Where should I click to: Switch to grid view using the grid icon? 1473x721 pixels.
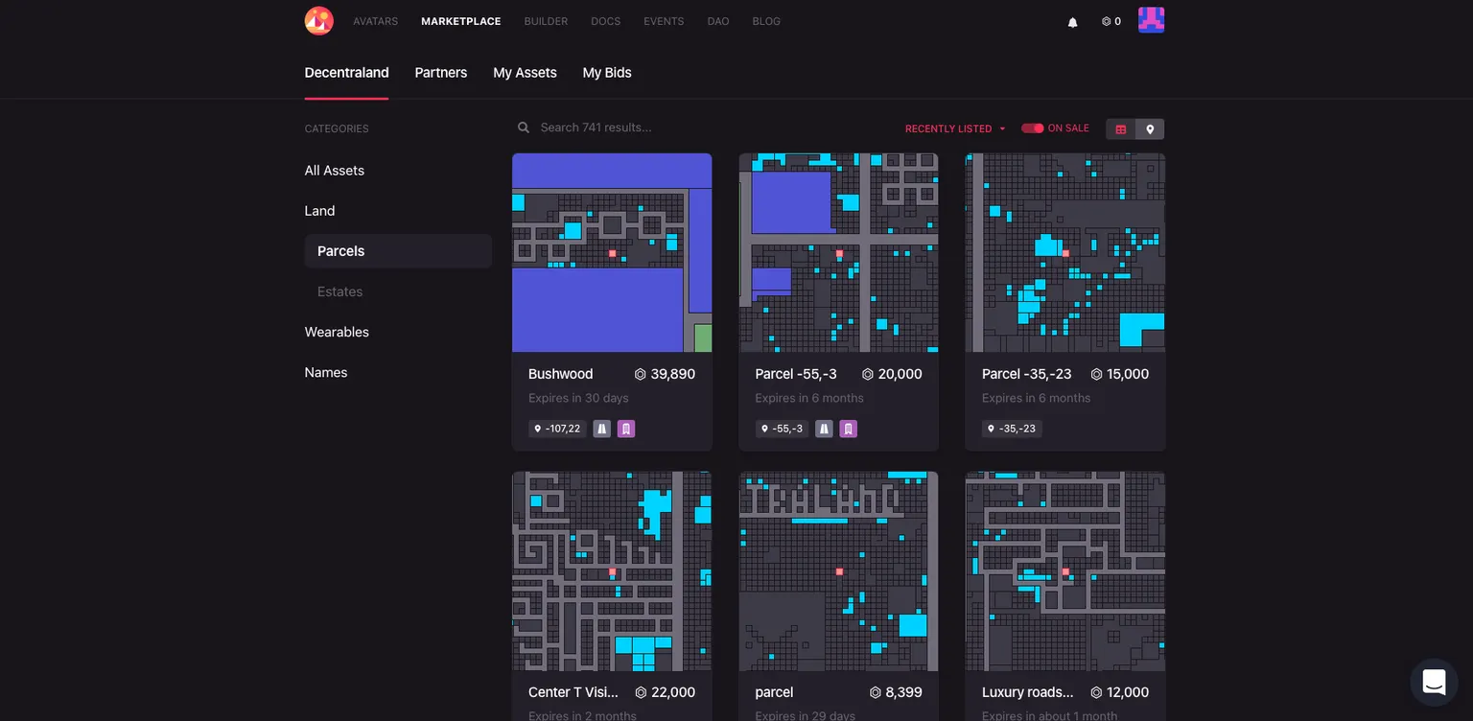click(x=1120, y=128)
